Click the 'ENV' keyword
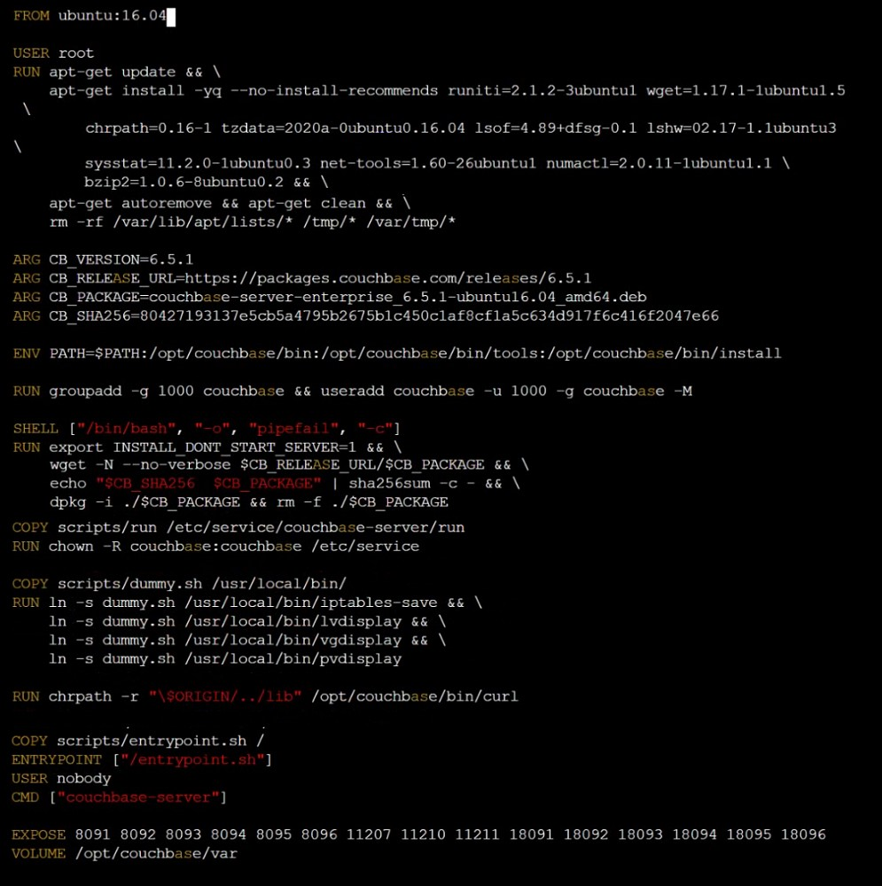The width and height of the screenshot is (882, 886). [27, 354]
